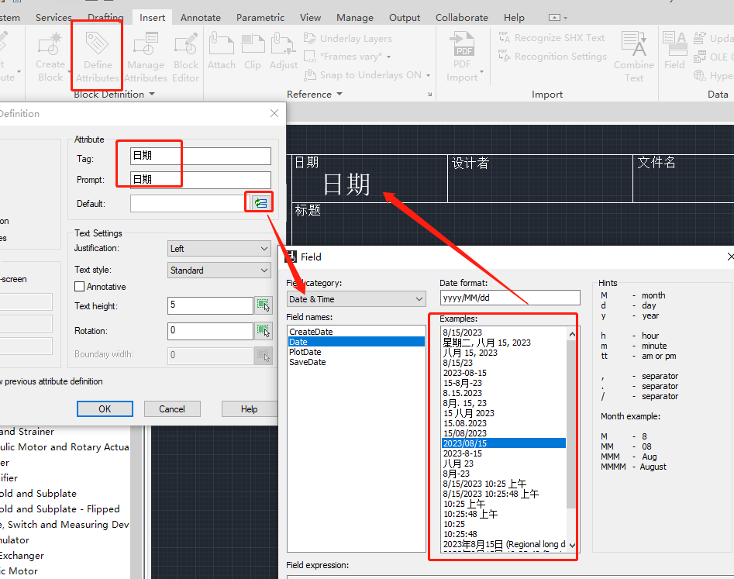Open the Text style dropdown

219,270
